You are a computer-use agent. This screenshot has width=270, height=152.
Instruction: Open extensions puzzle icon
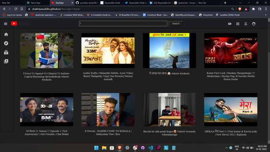coord(253,9)
